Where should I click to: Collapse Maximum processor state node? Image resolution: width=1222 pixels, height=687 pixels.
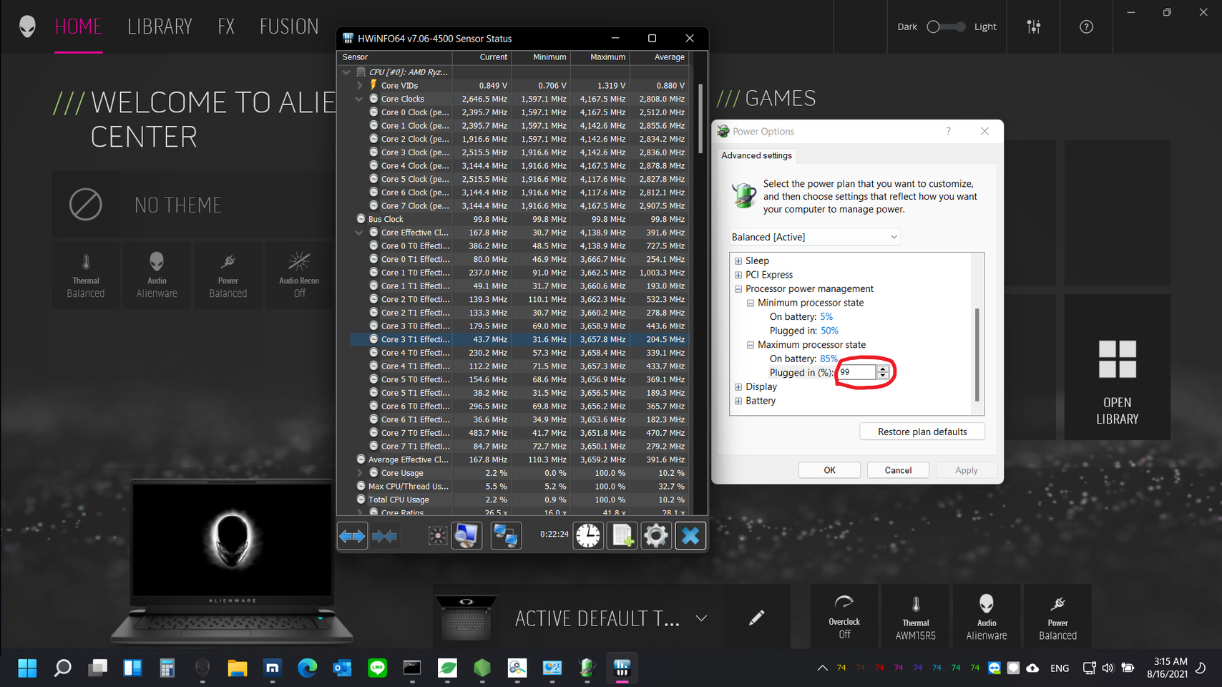tap(751, 345)
